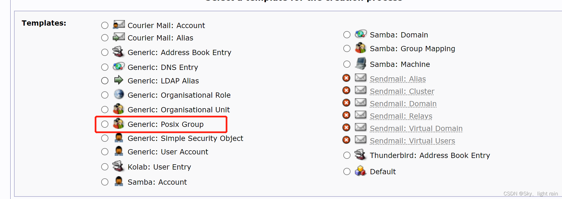Click the red error icon beside Sendmail: Virtual Users
Image resolution: width=562 pixels, height=199 pixels.
click(x=346, y=140)
